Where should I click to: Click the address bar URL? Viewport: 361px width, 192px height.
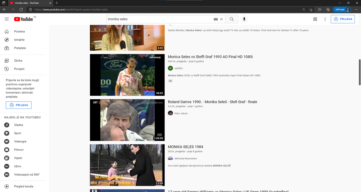(x=71, y=10)
